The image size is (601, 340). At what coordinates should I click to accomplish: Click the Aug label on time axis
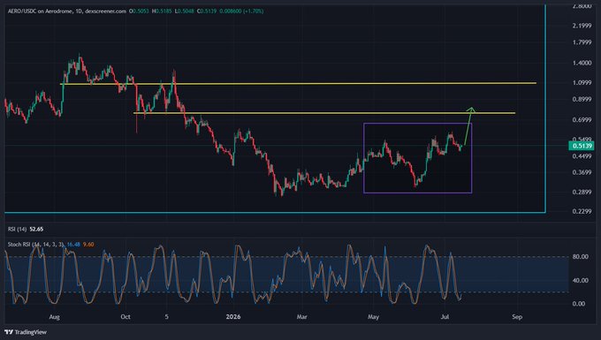point(55,317)
